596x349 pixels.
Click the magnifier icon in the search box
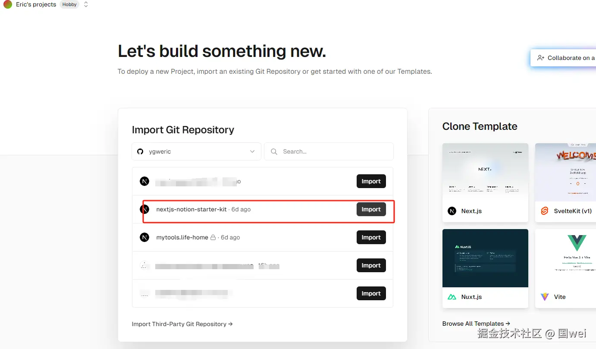click(x=274, y=151)
